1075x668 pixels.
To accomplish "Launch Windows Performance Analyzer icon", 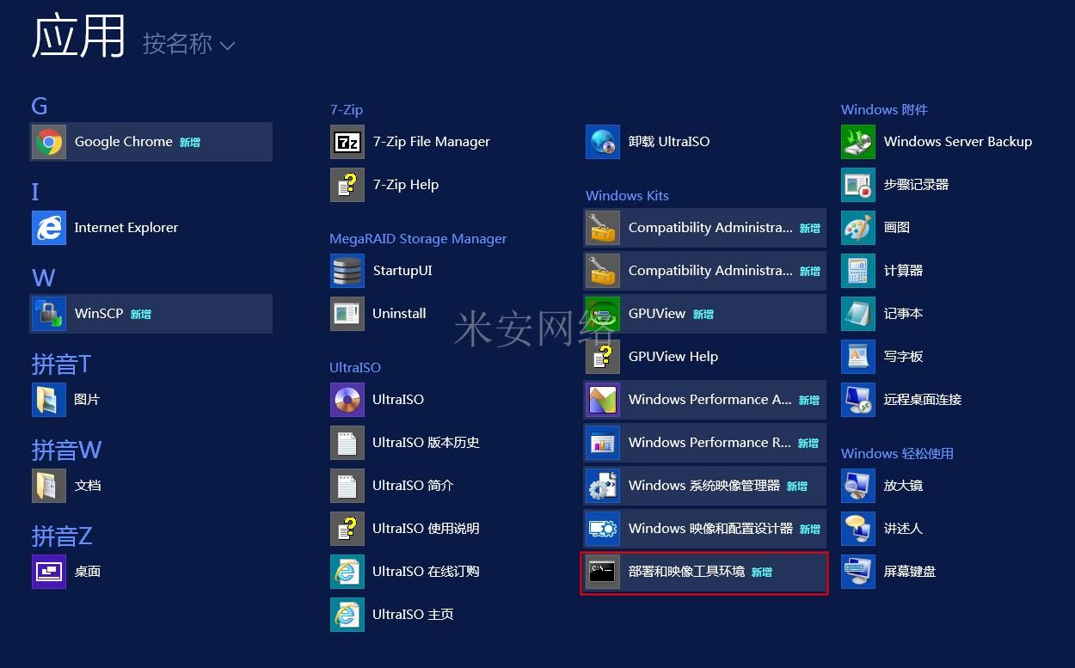I will (603, 400).
